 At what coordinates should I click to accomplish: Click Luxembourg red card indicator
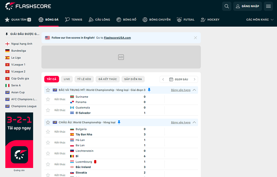pos(95,162)
